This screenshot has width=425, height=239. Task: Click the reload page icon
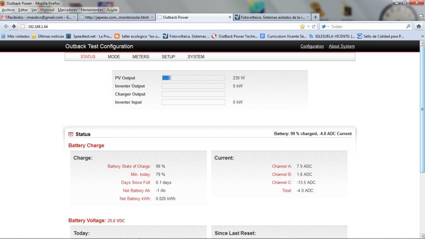pos(314,27)
